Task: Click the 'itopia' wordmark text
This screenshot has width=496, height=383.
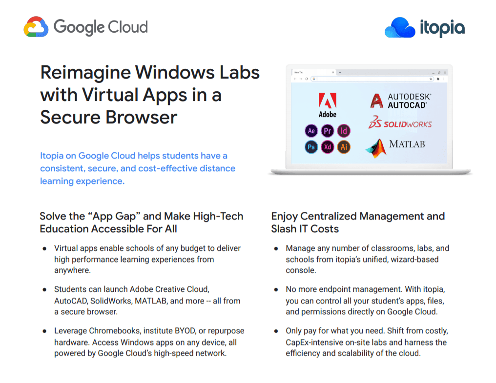Action: pyautogui.click(x=442, y=28)
